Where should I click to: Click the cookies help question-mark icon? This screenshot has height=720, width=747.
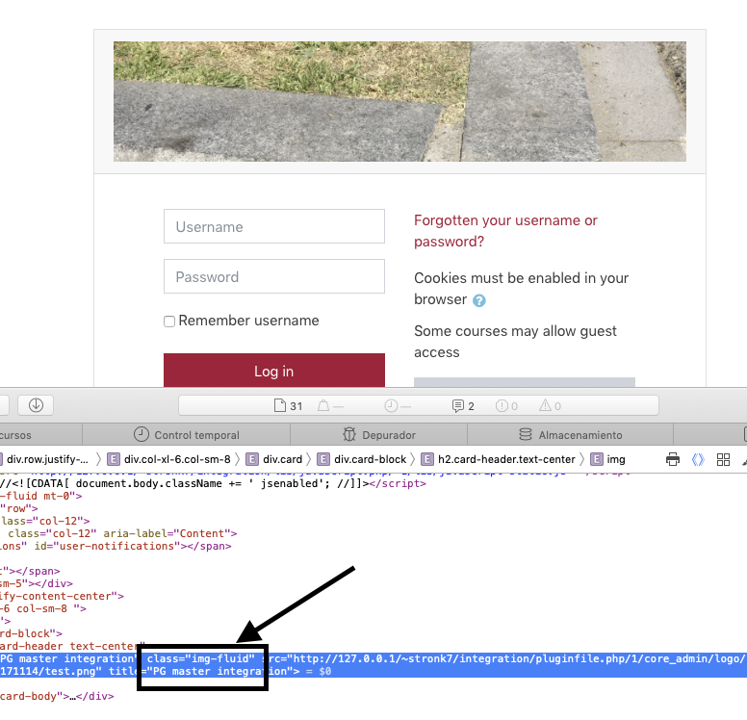click(479, 300)
